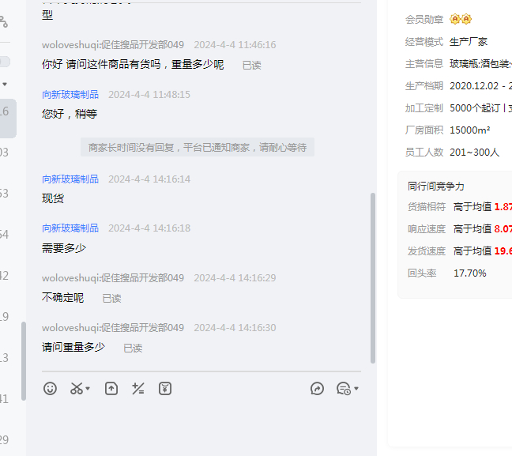
Task: Click the 同行间竞争力 section heading
Action: coord(436,187)
